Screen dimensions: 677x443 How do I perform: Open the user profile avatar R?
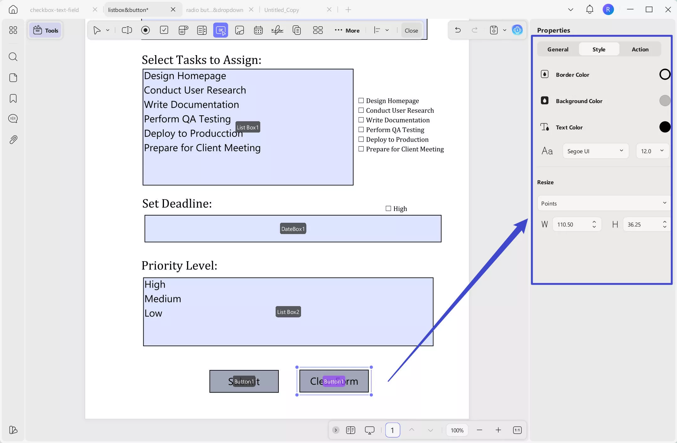(x=608, y=10)
